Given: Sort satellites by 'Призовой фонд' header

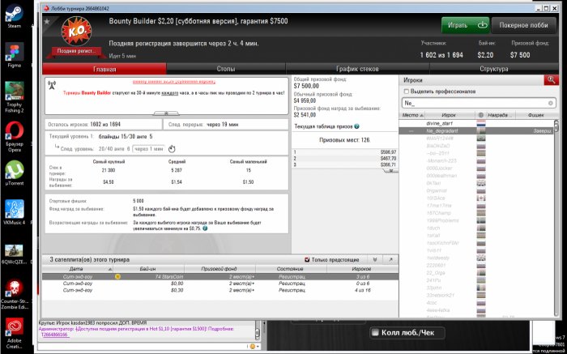Looking at the screenshot, I should point(220,269).
